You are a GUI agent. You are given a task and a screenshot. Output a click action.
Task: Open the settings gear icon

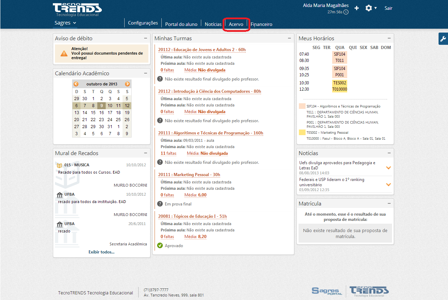[369, 8]
